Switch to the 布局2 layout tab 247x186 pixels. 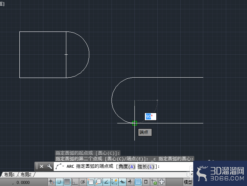pos(26,175)
